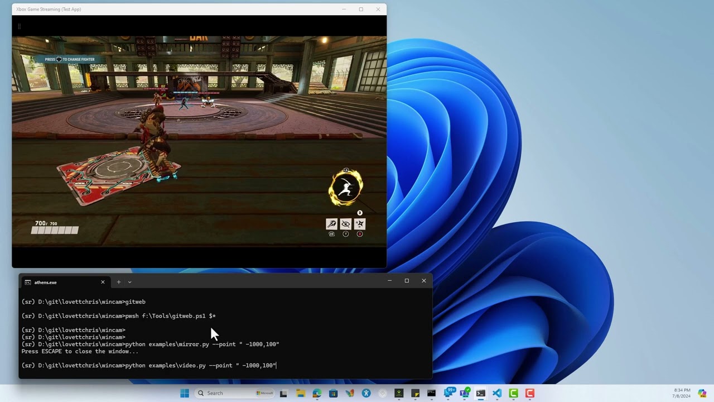This screenshot has height=402, width=714.
Task: Open Microsoft Teams from taskbar
Action: [x=464, y=393]
